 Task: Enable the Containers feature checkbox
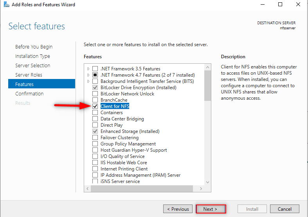click(95, 113)
